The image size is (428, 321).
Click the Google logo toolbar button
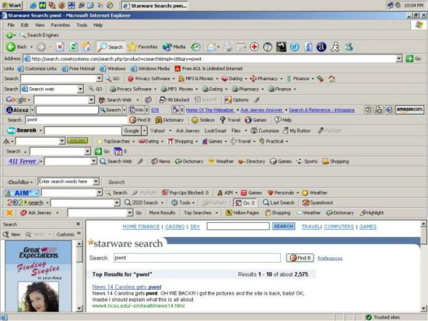click(x=16, y=100)
